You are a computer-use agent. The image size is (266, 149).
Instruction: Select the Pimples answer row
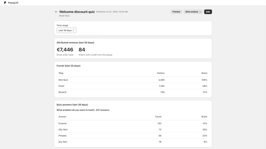point(133,136)
